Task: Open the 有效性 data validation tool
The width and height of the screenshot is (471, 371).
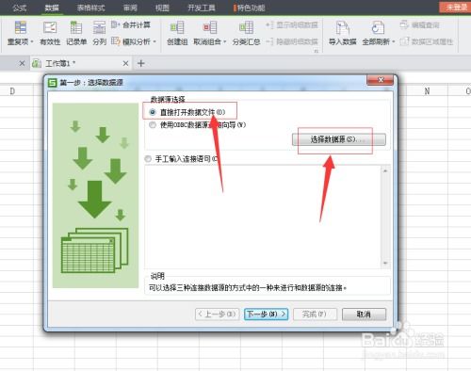Action: coord(50,33)
